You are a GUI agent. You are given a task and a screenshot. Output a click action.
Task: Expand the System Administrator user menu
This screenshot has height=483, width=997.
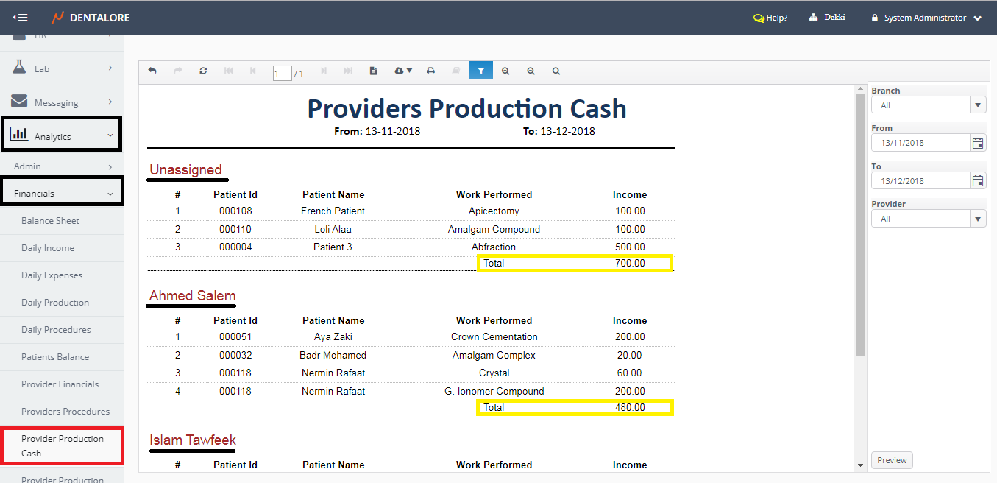click(x=926, y=18)
